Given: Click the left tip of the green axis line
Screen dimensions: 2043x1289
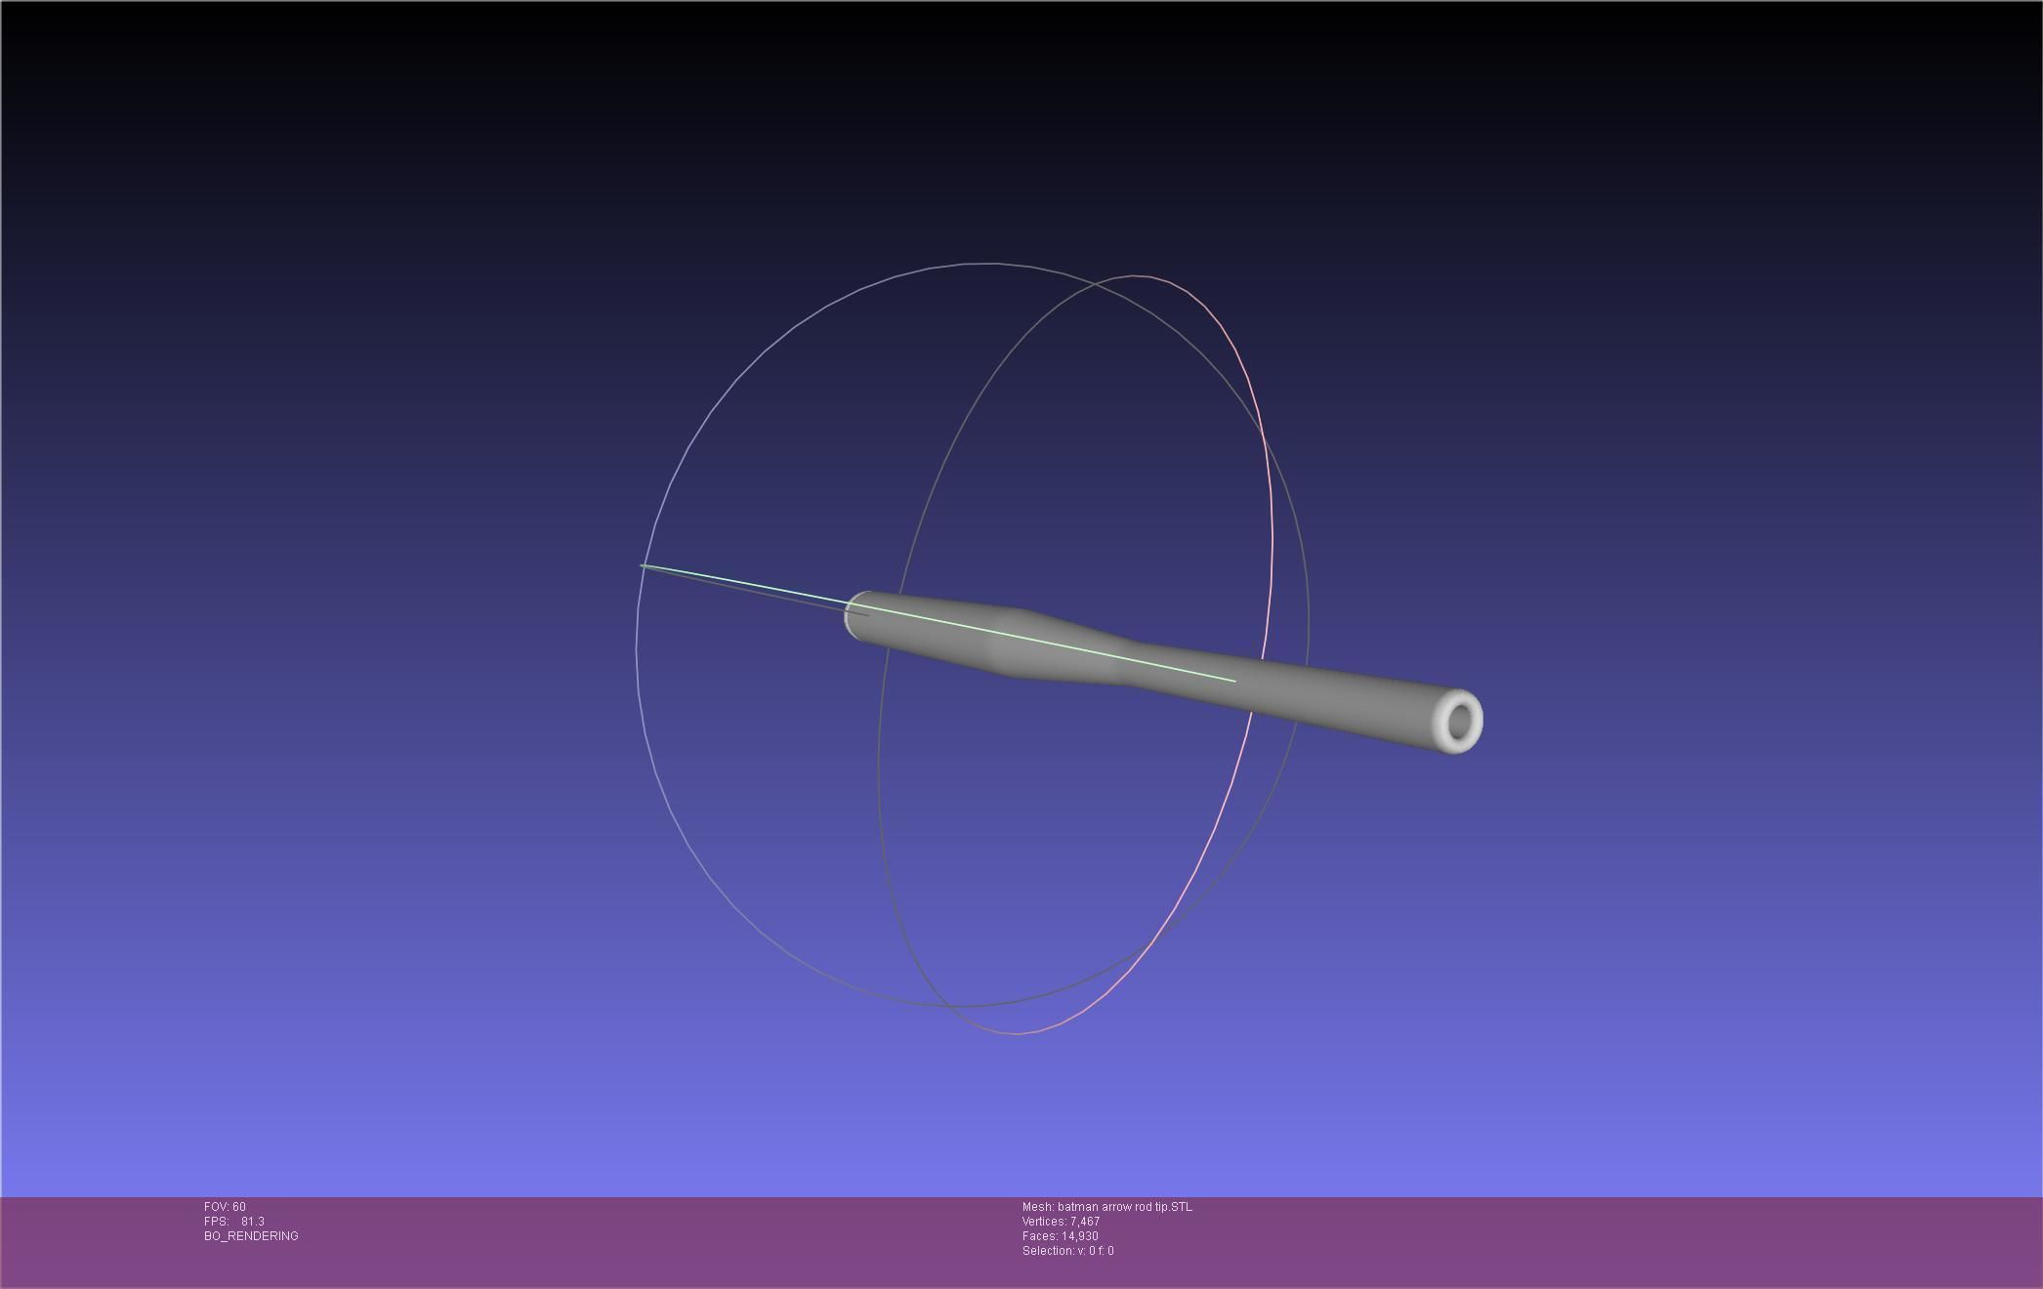Looking at the screenshot, I should (x=644, y=565).
